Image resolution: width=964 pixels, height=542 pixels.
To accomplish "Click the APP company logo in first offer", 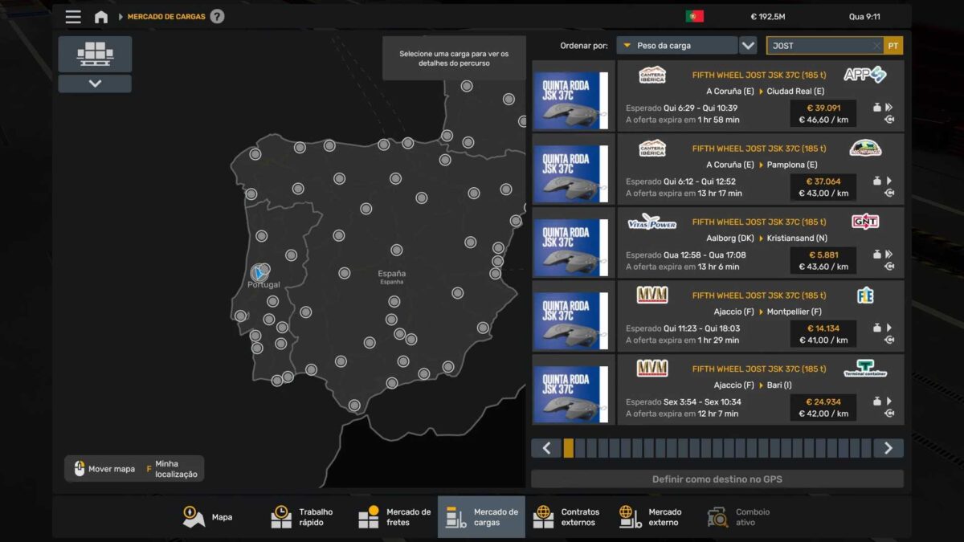I will click(864, 75).
